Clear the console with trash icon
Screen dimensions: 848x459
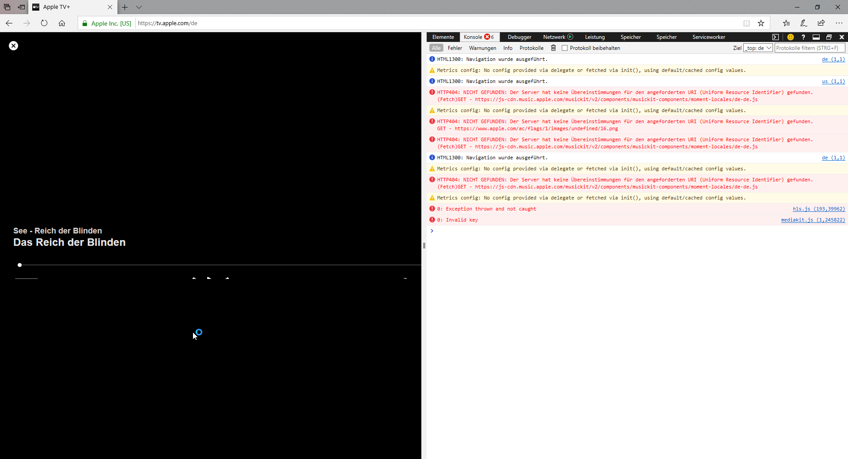[553, 48]
